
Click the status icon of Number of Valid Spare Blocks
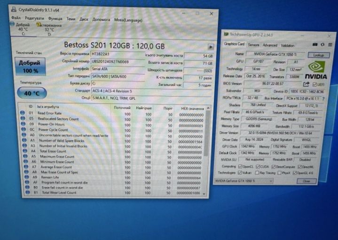pyautogui.click(x=24, y=140)
